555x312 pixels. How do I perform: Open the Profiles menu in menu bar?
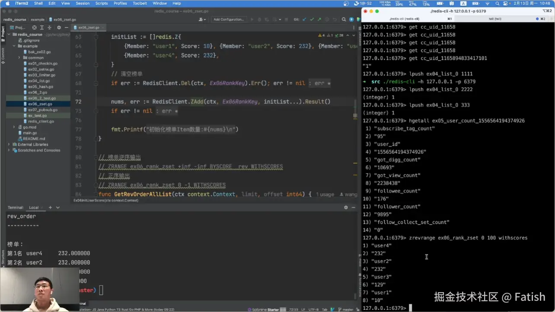pos(120,3)
